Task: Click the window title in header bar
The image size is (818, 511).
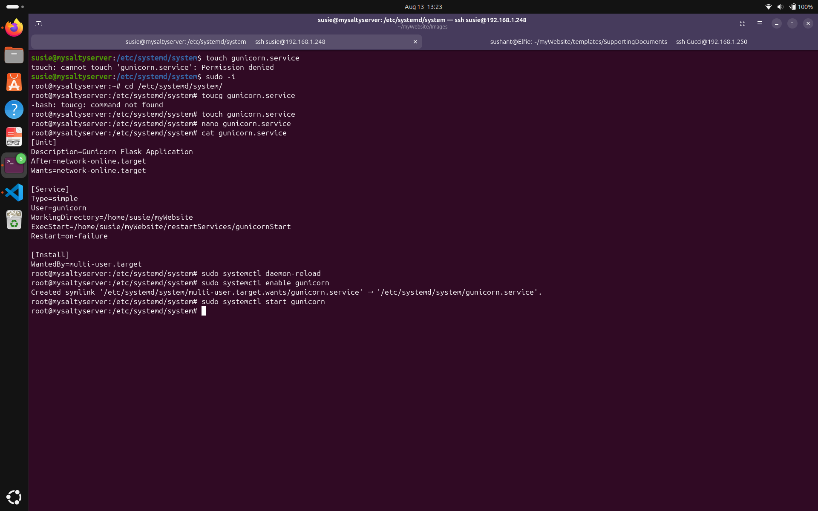Action: click(422, 20)
